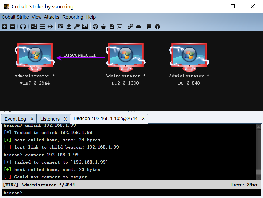Click the New Connection plus icon
The width and height of the screenshot is (263, 198).
5,27
